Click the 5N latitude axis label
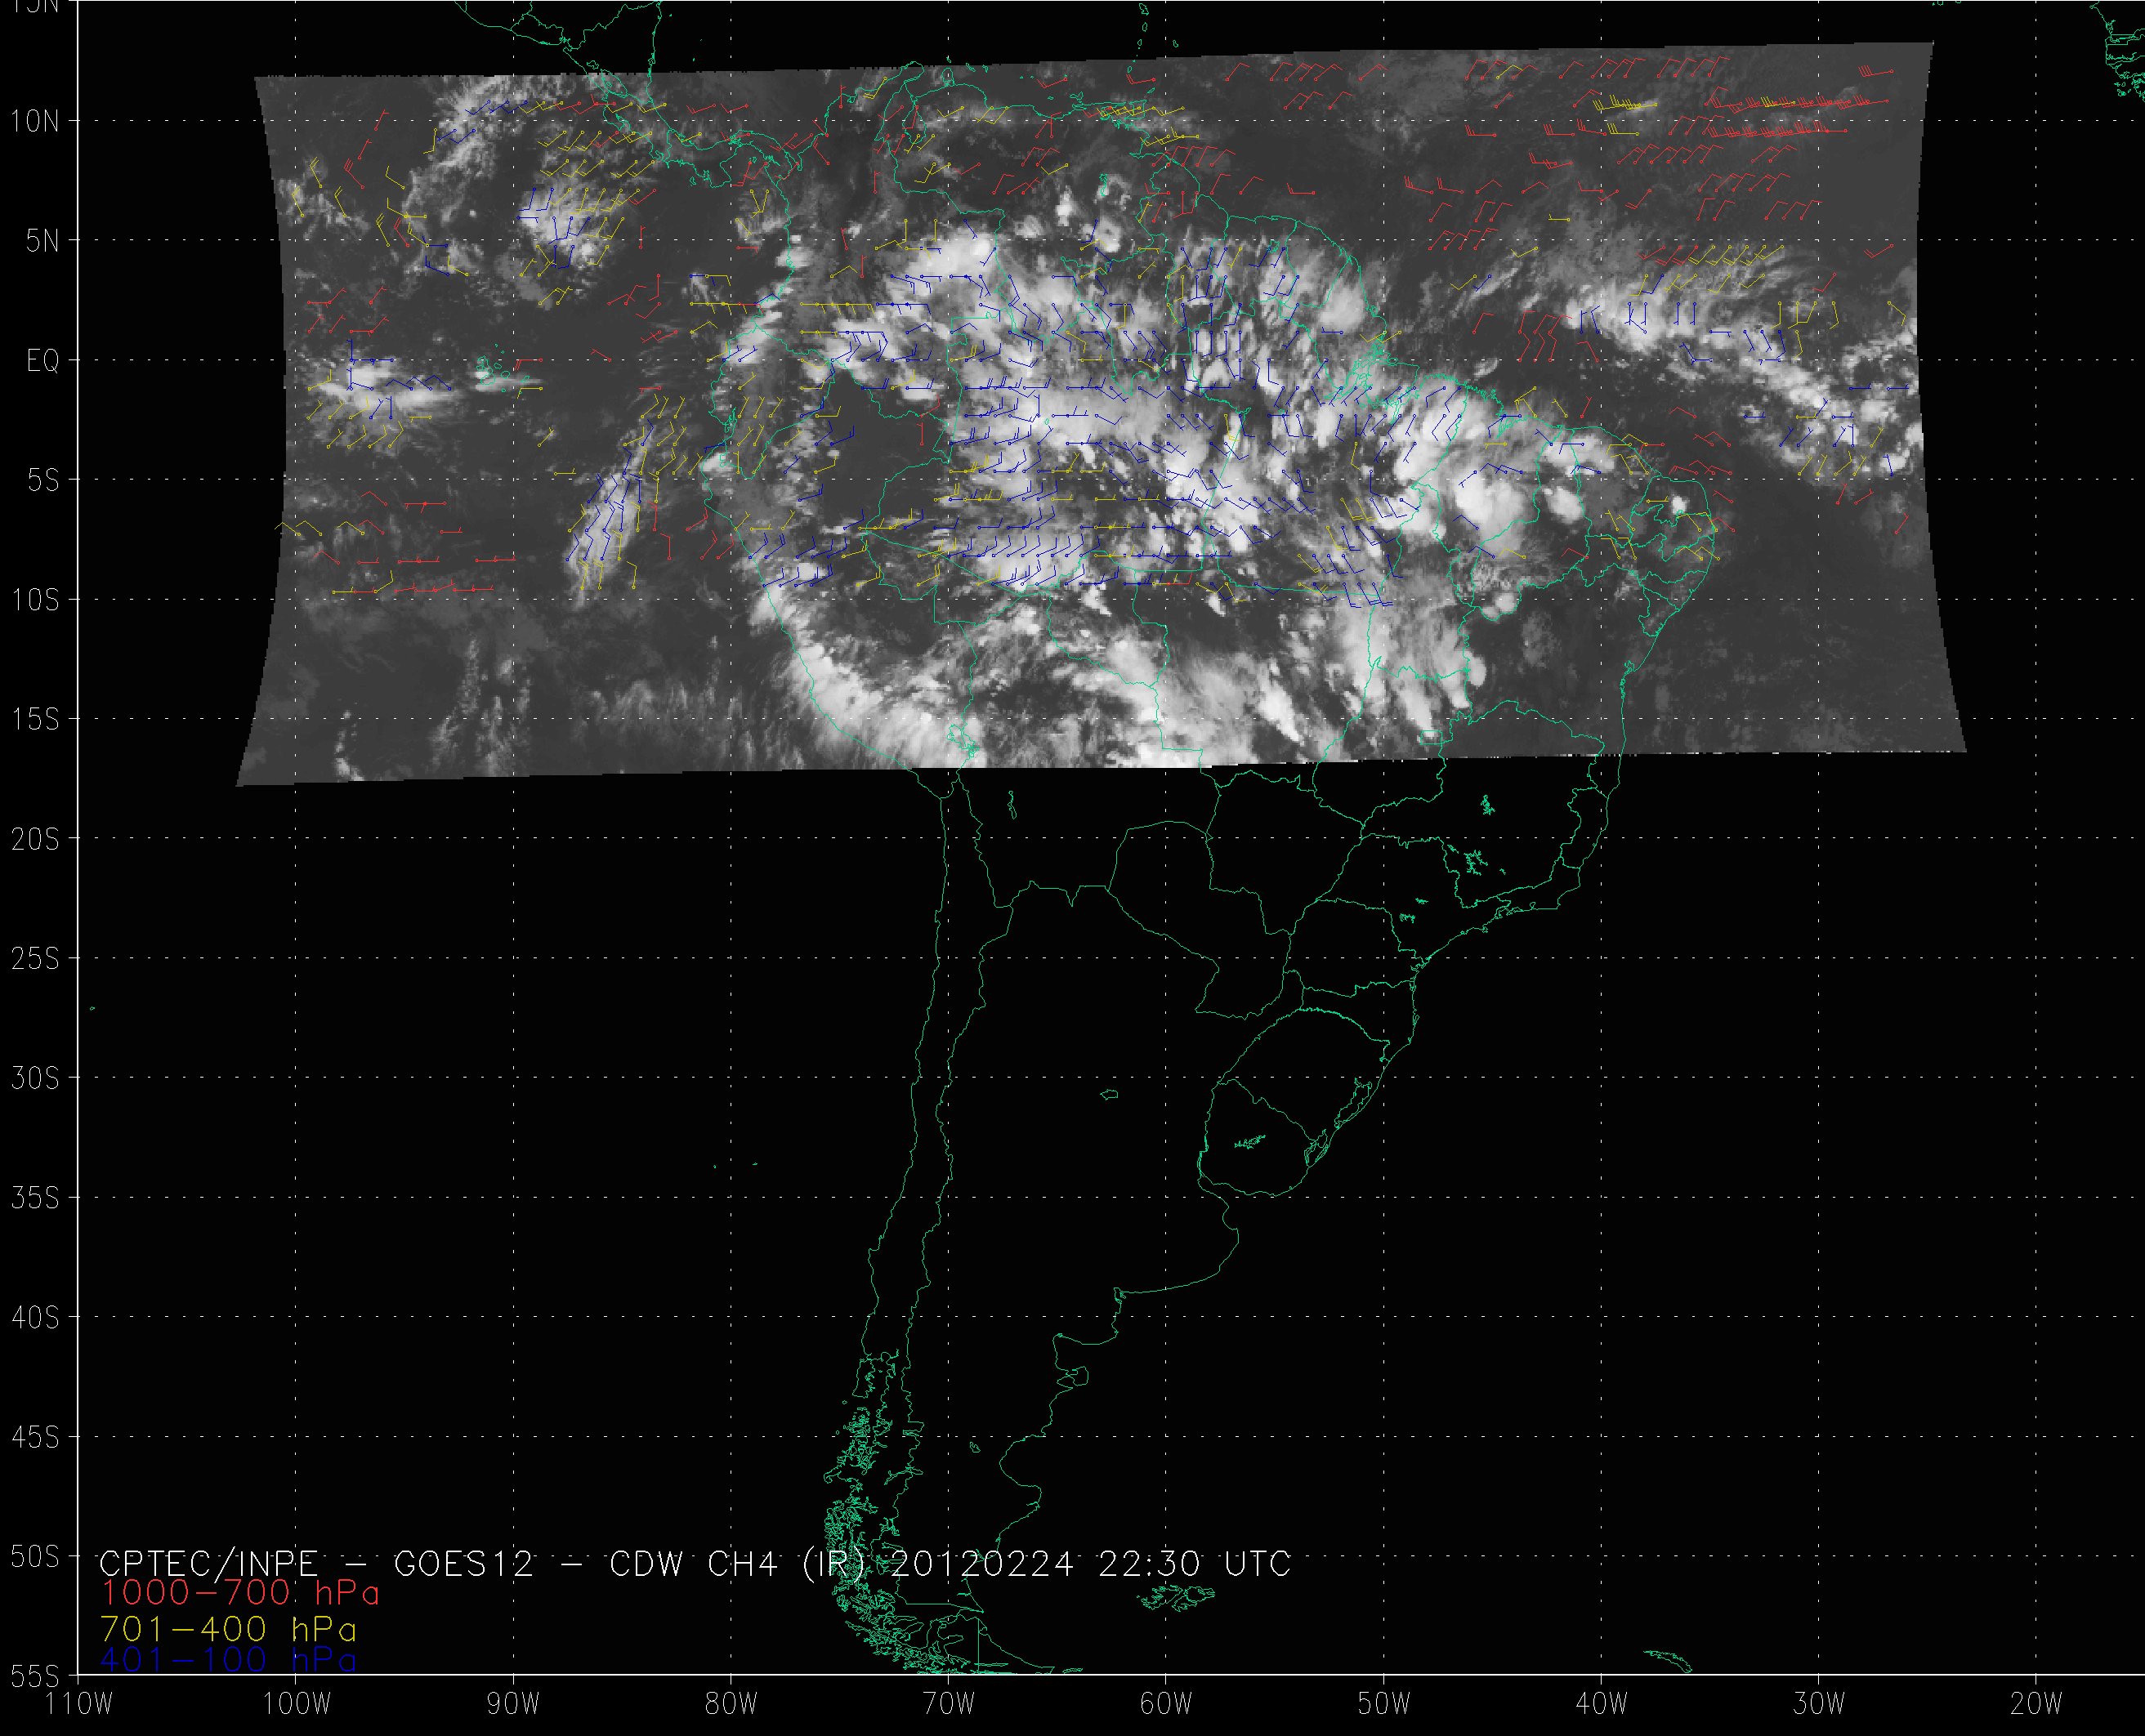This screenshot has height=1736, width=2145. point(42,241)
